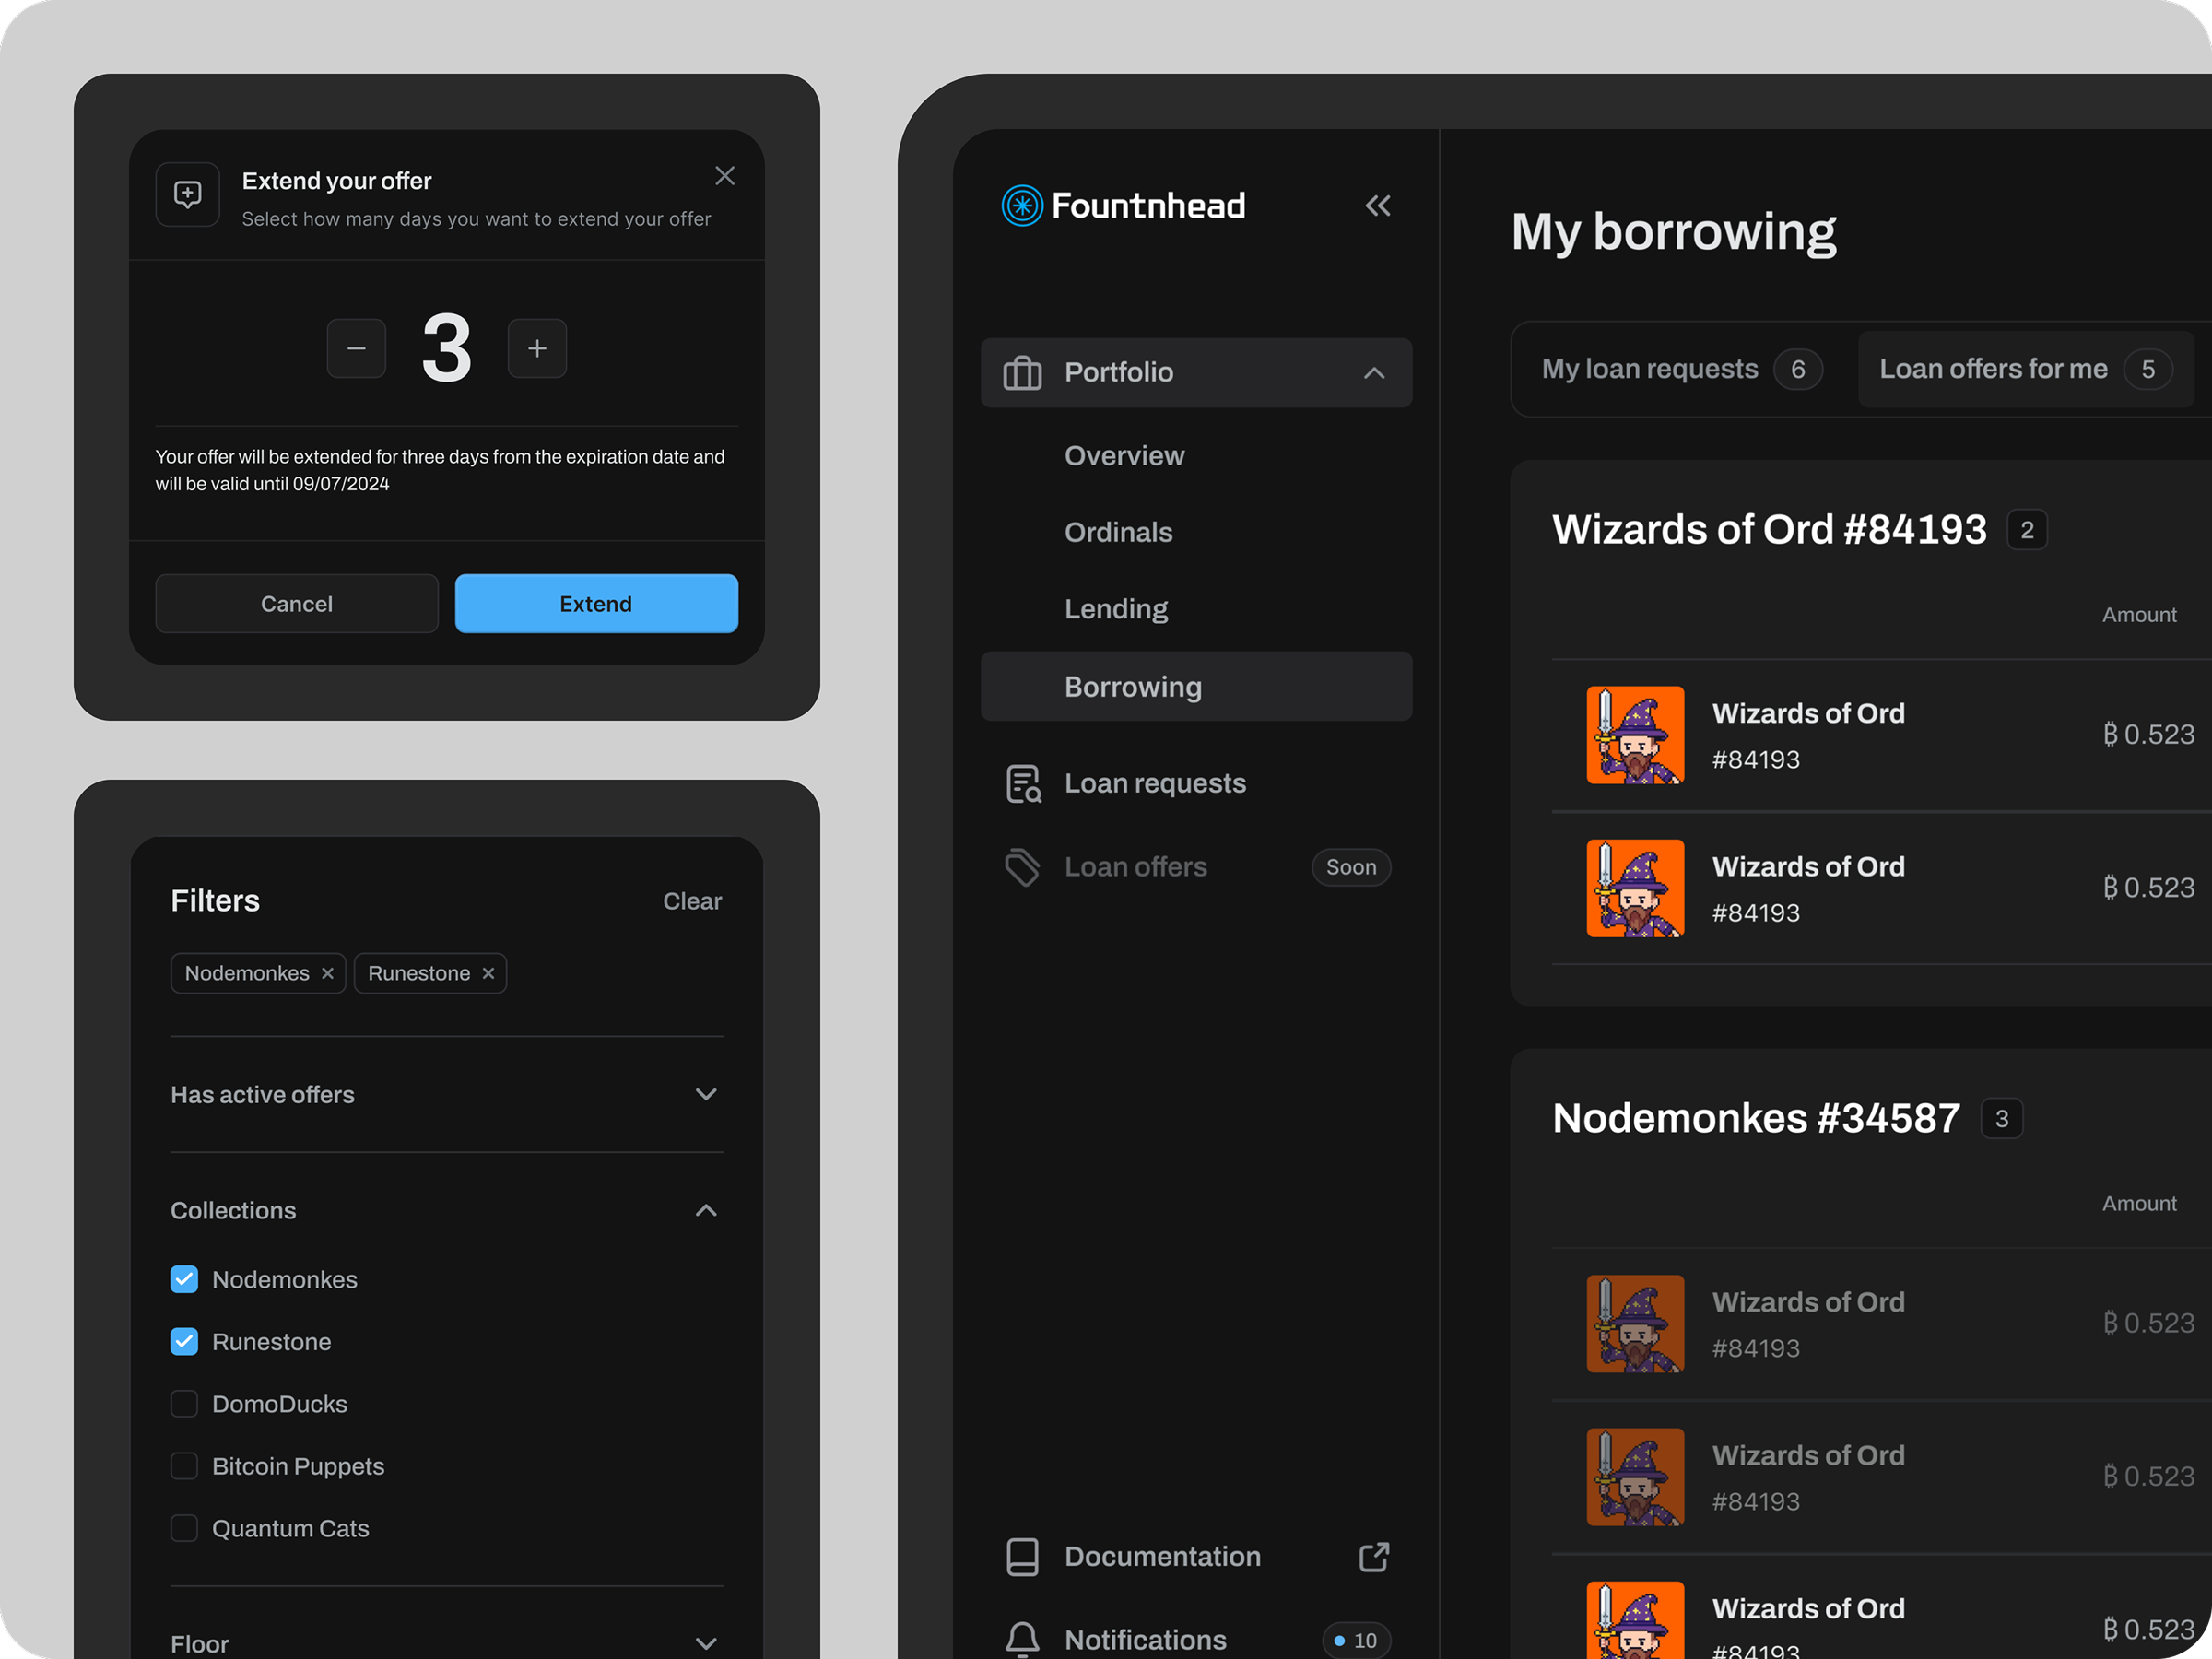Screen dimensions: 2212x1659
Task: Select the Portfolio briefcase icon
Action: click(1022, 372)
